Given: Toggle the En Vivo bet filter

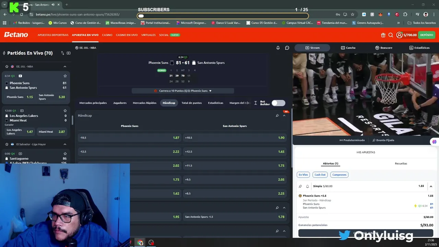Looking at the screenshot, I should point(303,175).
